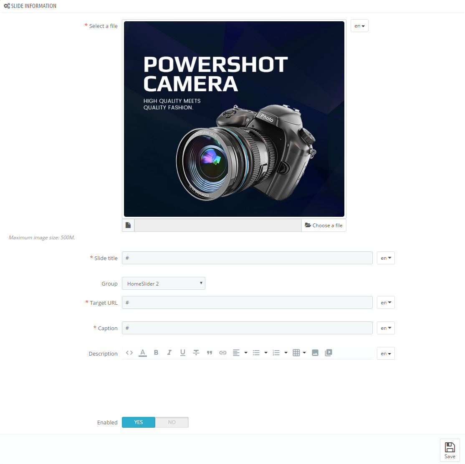This screenshot has width=465, height=464.
Task: Click the Powershot Camera slide preview image
Action: pos(234,119)
